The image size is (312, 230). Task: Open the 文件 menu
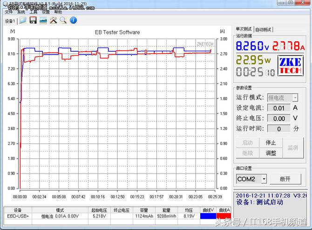coord(8,12)
